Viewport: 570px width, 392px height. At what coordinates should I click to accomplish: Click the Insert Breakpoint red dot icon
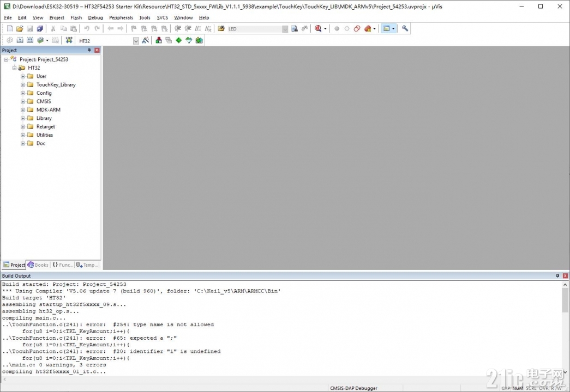pos(337,29)
